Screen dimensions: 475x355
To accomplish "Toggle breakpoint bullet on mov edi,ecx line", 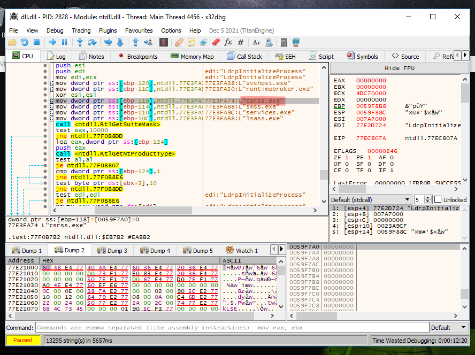I will tap(45, 77).
